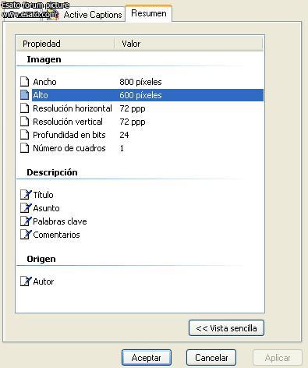Image resolution: width=308 pixels, height=368 pixels.
Task: Click the edit icon beside Asunto
Action: pyautogui.click(x=26, y=207)
